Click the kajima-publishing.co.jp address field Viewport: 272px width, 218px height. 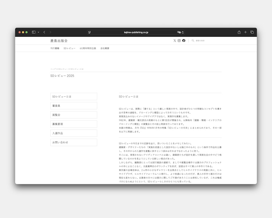[136, 32]
